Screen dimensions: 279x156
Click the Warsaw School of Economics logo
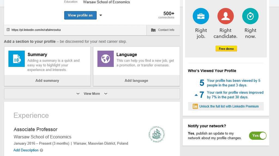click(x=157, y=134)
